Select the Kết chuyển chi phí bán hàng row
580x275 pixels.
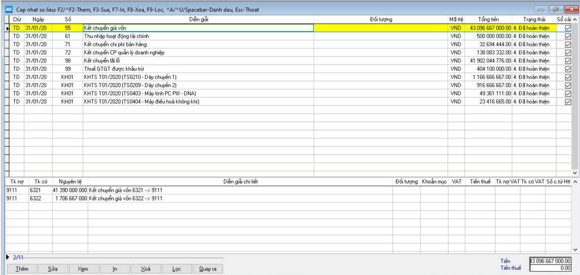198,44
